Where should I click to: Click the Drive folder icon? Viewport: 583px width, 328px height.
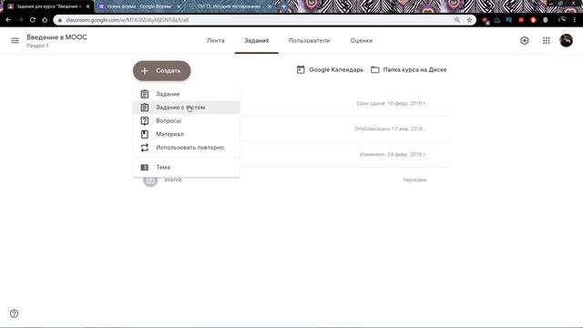point(375,69)
